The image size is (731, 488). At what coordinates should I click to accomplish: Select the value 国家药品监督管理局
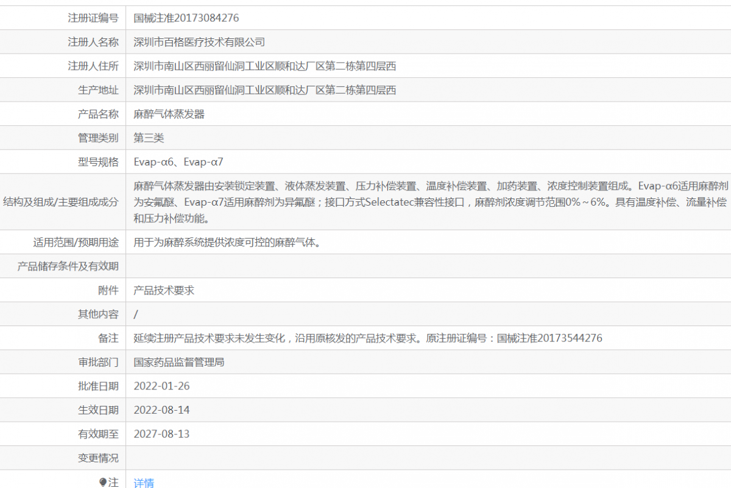click(179, 362)
